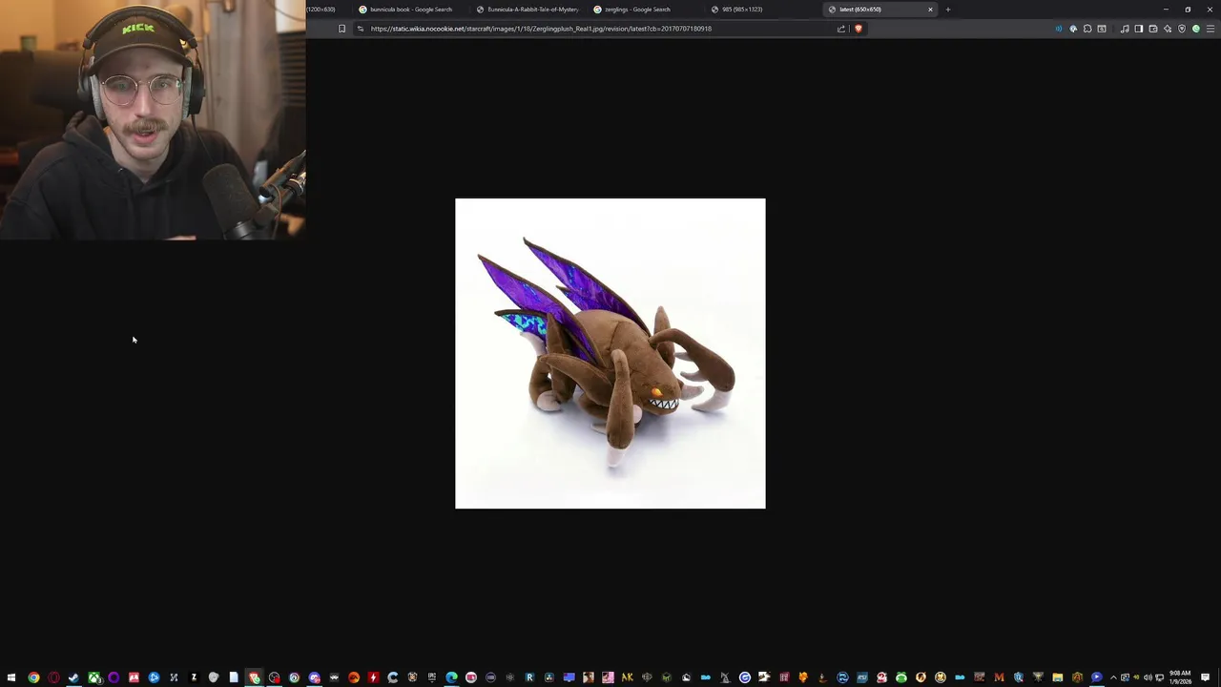Image resolution: width=1221 pixels, height=687 pixels.
Task: Switch to the 'zerglings - Google Search' tab
Action: (646, 10)
